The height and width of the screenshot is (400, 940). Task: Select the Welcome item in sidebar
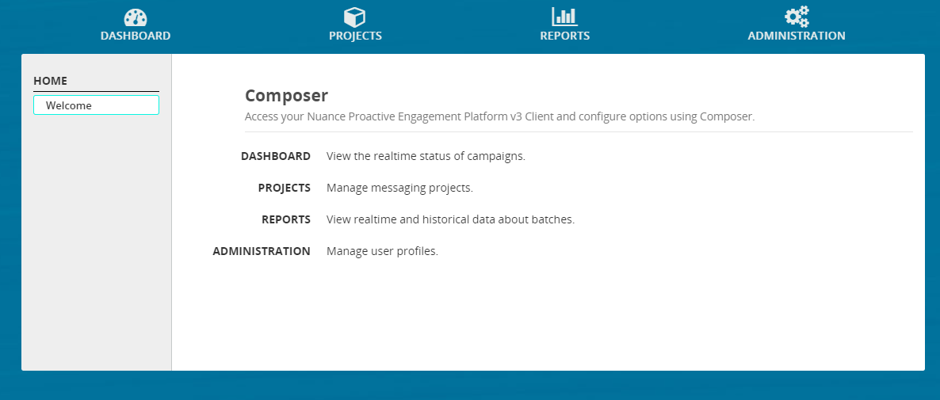pyautogui.click(x=96, y=105)
